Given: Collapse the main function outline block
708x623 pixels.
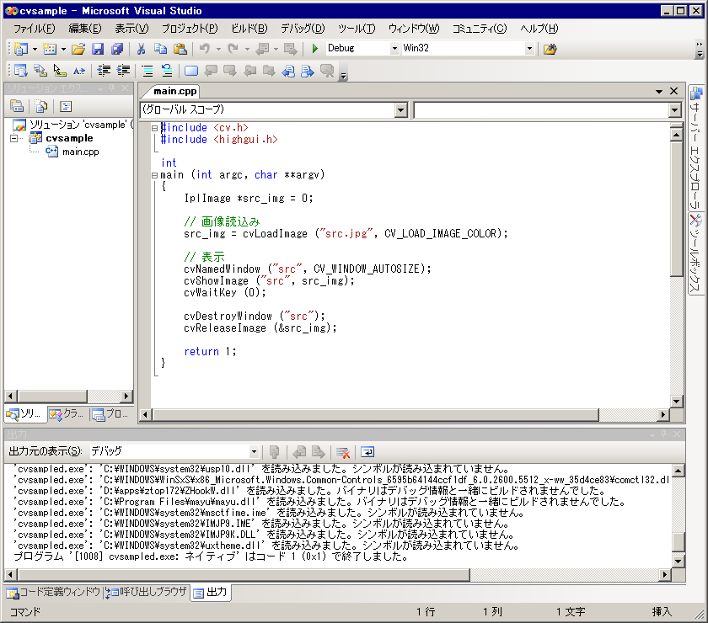Looking at the screenshot, I should click(x=154, y=175).
